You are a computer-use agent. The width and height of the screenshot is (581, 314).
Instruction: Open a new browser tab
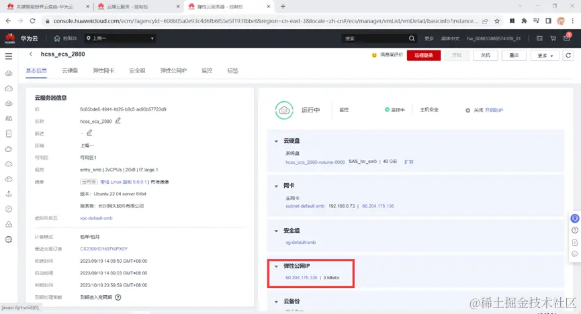pos(283,6)
